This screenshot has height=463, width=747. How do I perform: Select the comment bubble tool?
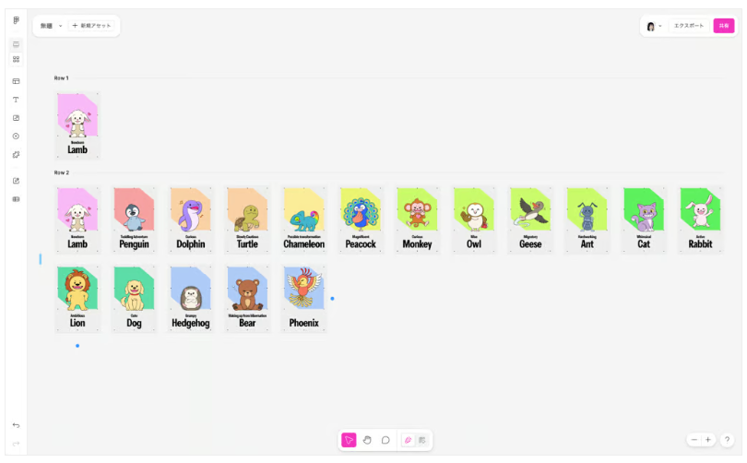[385, 440]
